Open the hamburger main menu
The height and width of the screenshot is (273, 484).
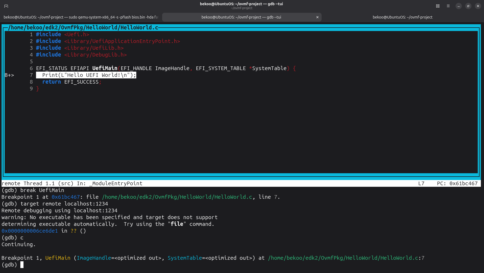coord(448,6)
